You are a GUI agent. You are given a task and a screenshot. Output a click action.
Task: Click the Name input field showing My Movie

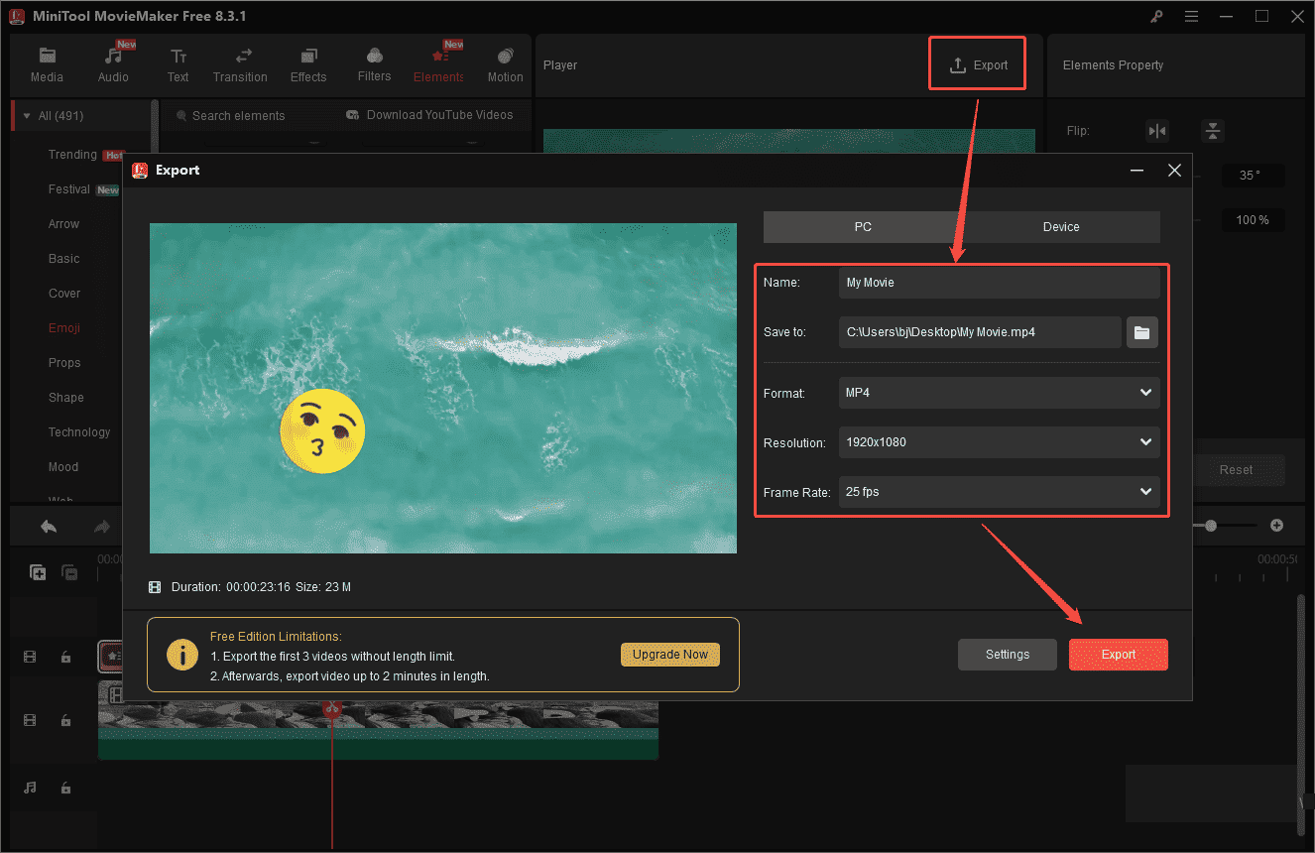tap(998, 283)
